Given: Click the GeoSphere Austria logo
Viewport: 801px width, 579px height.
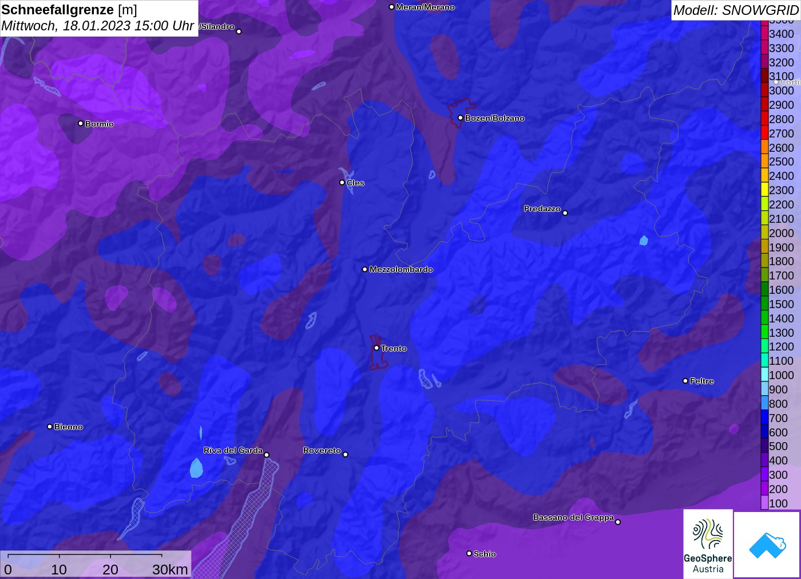Looking at the screenshot, I should pyautogui.click(x=708, y=543).
